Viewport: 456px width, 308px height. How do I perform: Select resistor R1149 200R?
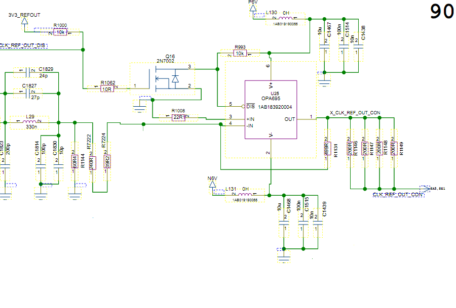[x=394, y=149]
